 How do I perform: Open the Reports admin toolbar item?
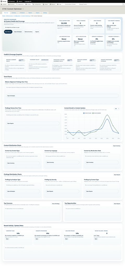[x=52, y=4]
